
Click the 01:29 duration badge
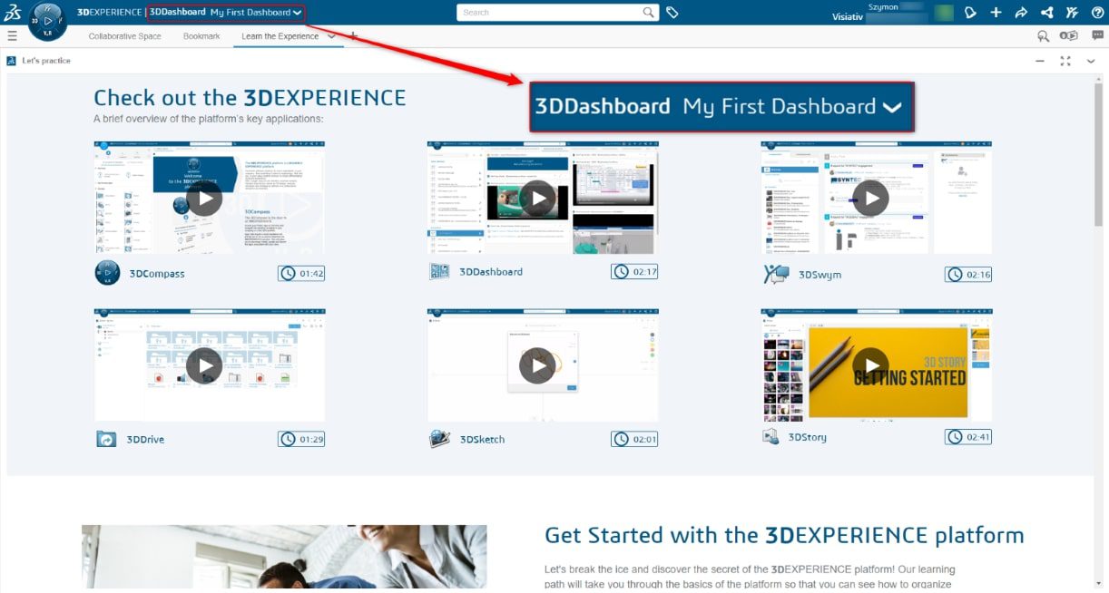point(301,439)
